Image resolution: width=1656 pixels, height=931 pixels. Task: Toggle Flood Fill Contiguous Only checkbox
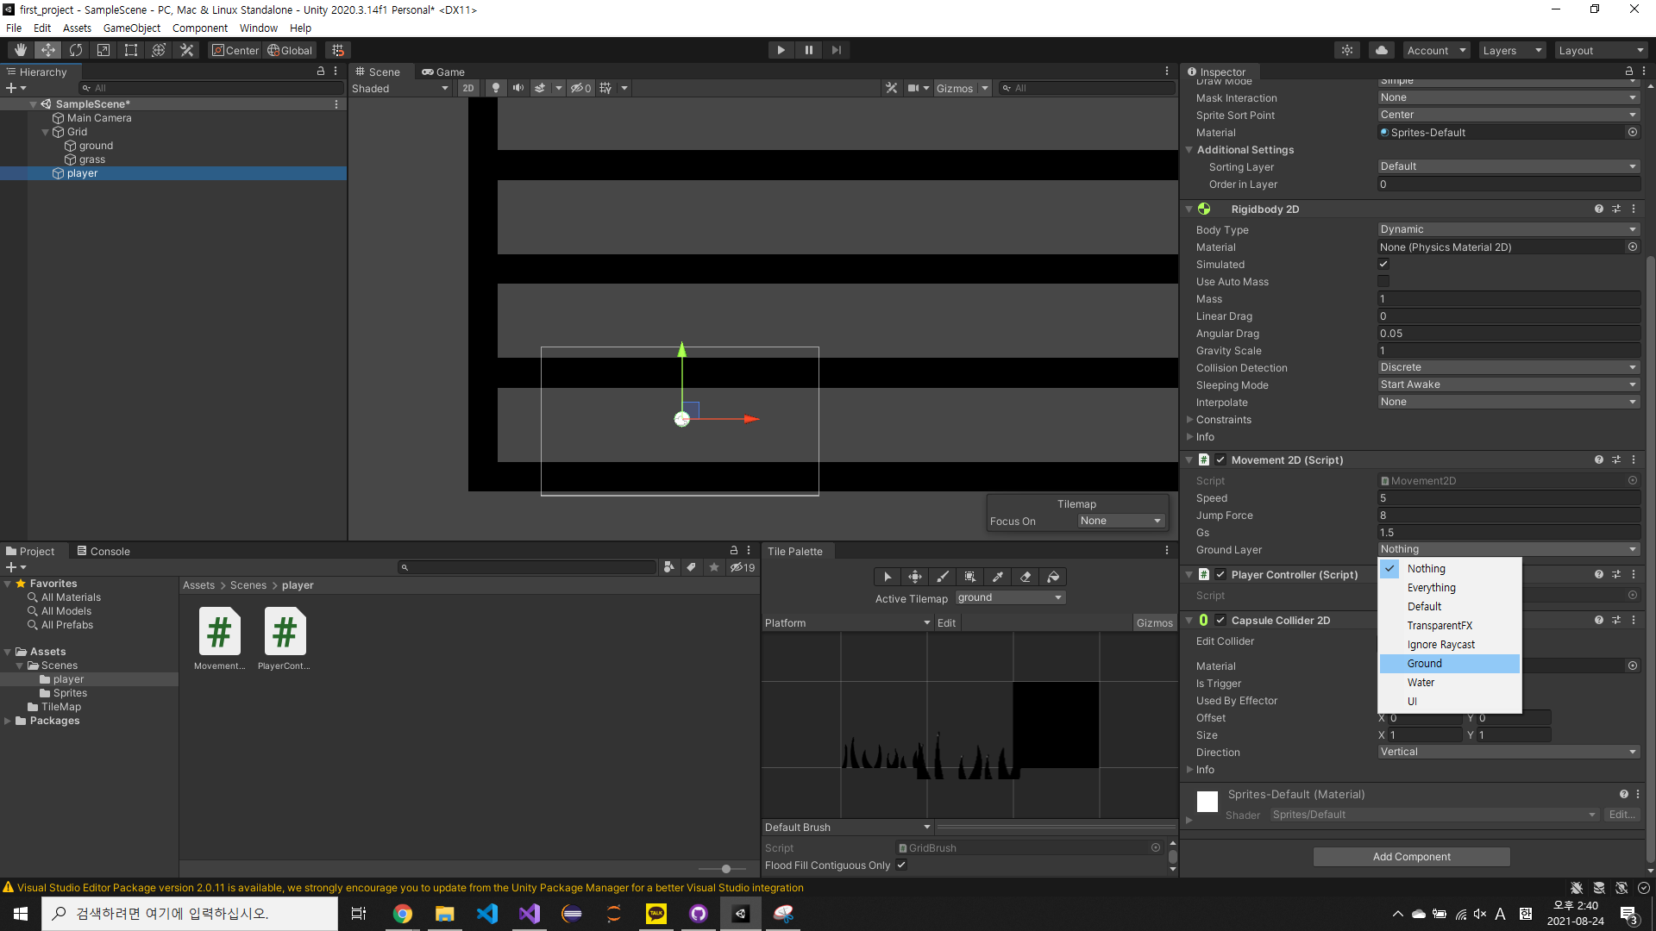901,865
